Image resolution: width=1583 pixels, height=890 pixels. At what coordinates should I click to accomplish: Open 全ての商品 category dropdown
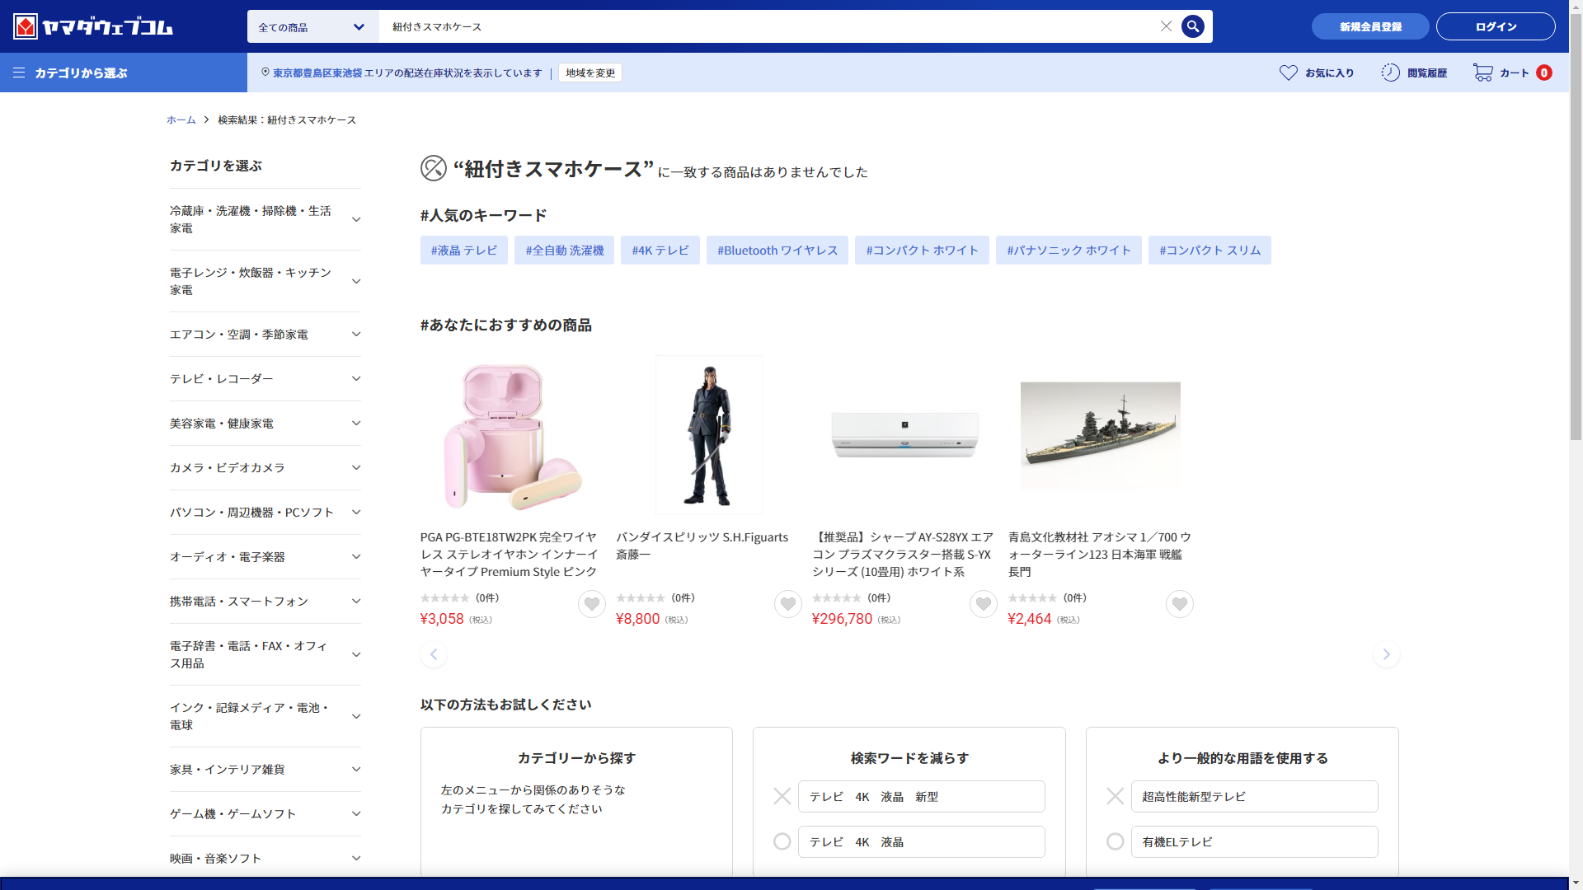click(312, 27)
